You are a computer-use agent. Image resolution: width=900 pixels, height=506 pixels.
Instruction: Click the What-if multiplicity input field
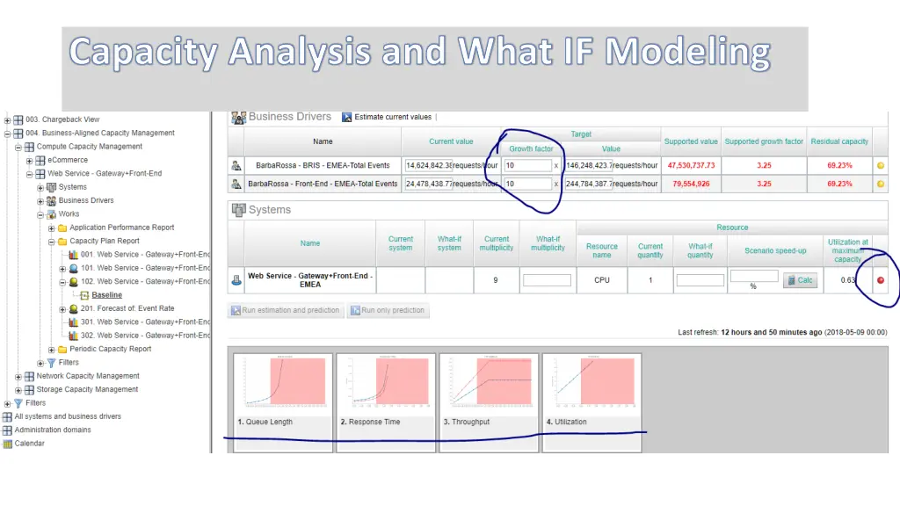coord(547,280)
